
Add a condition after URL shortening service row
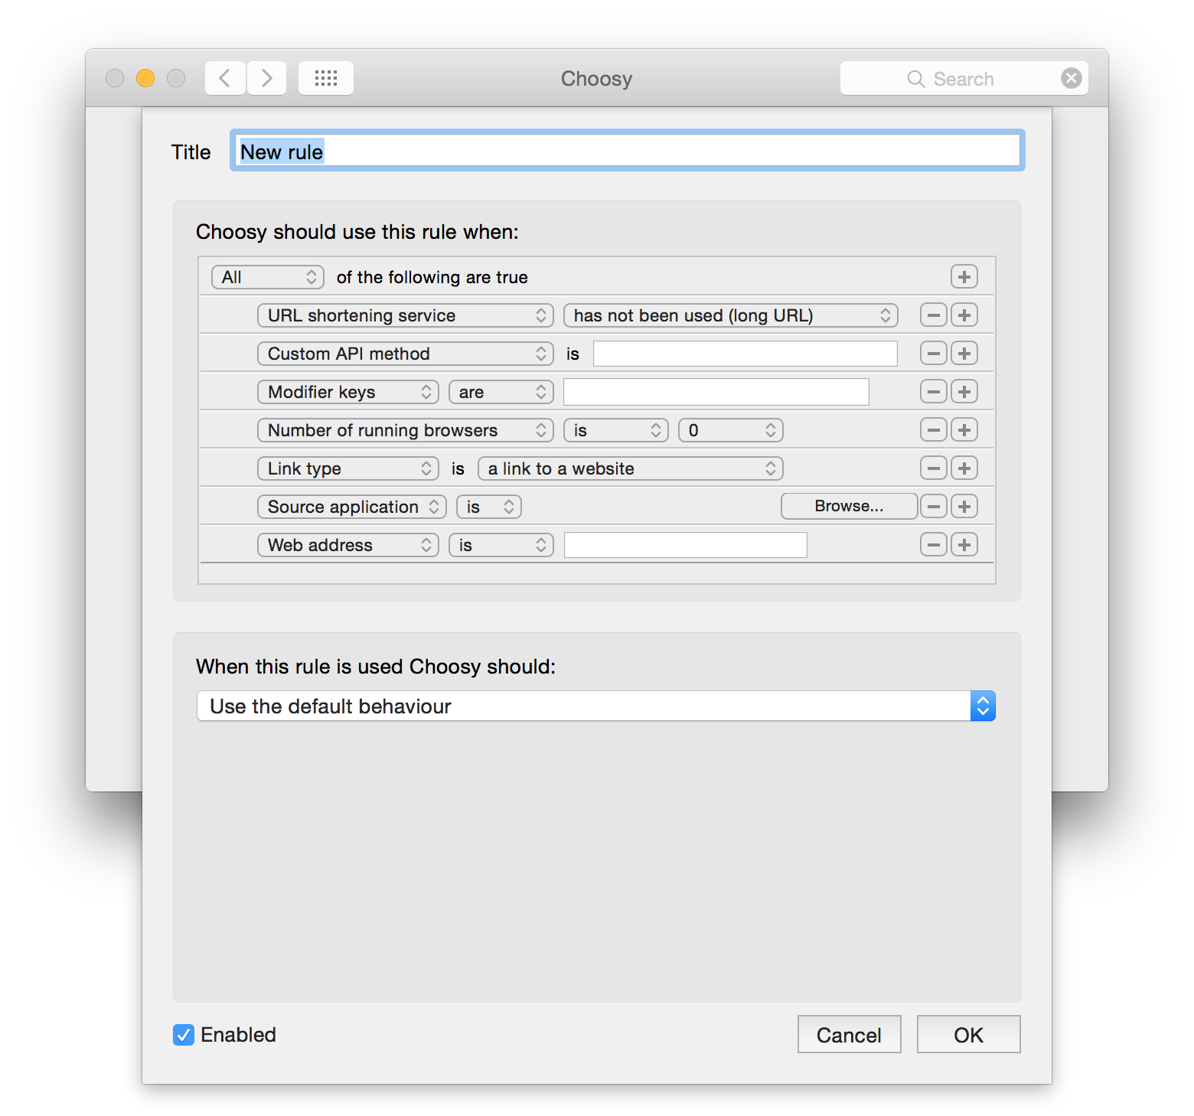964,315
